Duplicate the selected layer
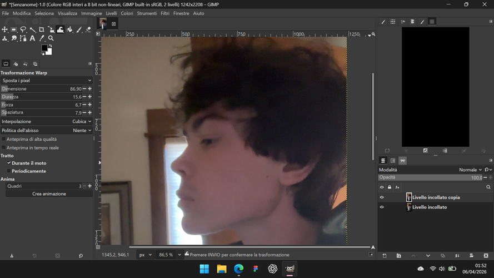494x278 pixels. click(x=442, y=256)
